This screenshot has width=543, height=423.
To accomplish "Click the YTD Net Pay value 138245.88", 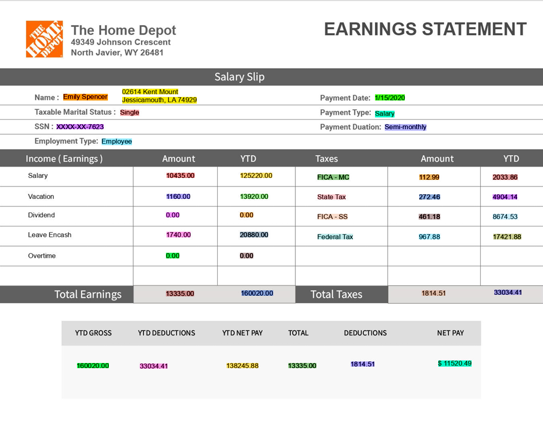I will pyautogui.click(x=242, y=366).
